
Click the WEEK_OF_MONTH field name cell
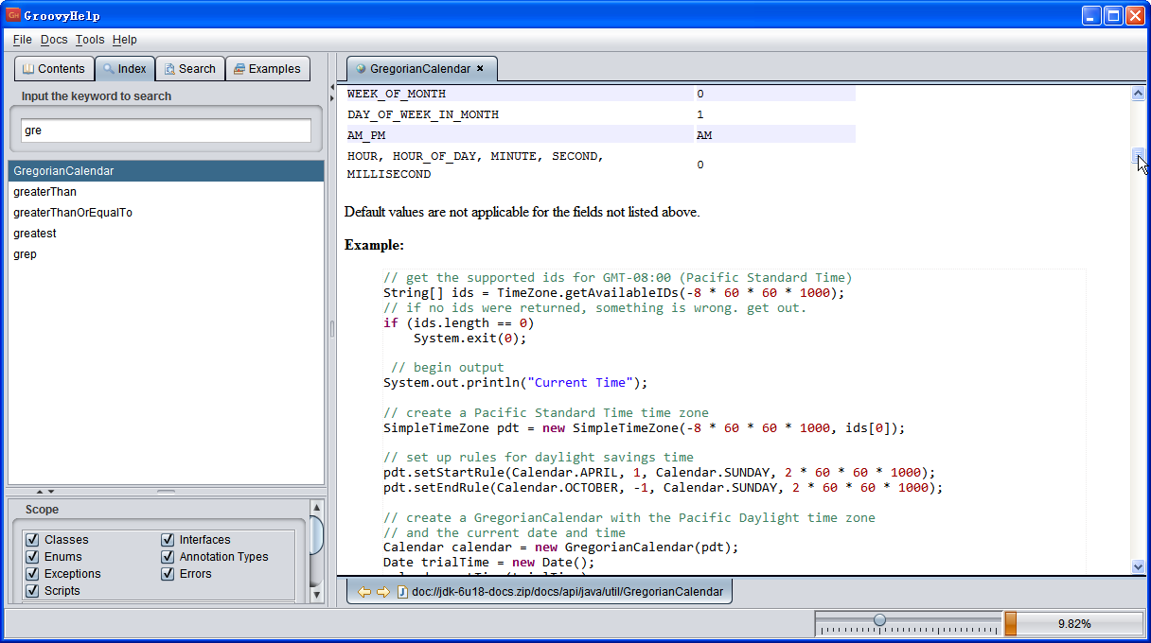coord(520,94)
